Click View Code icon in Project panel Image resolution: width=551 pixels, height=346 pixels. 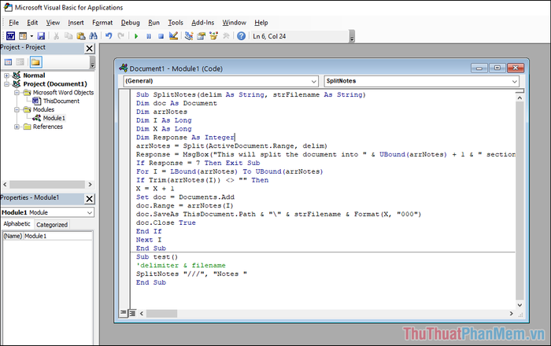tap(8, 62)
